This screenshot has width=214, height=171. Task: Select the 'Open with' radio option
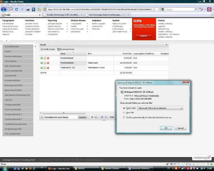pos(124,108)
